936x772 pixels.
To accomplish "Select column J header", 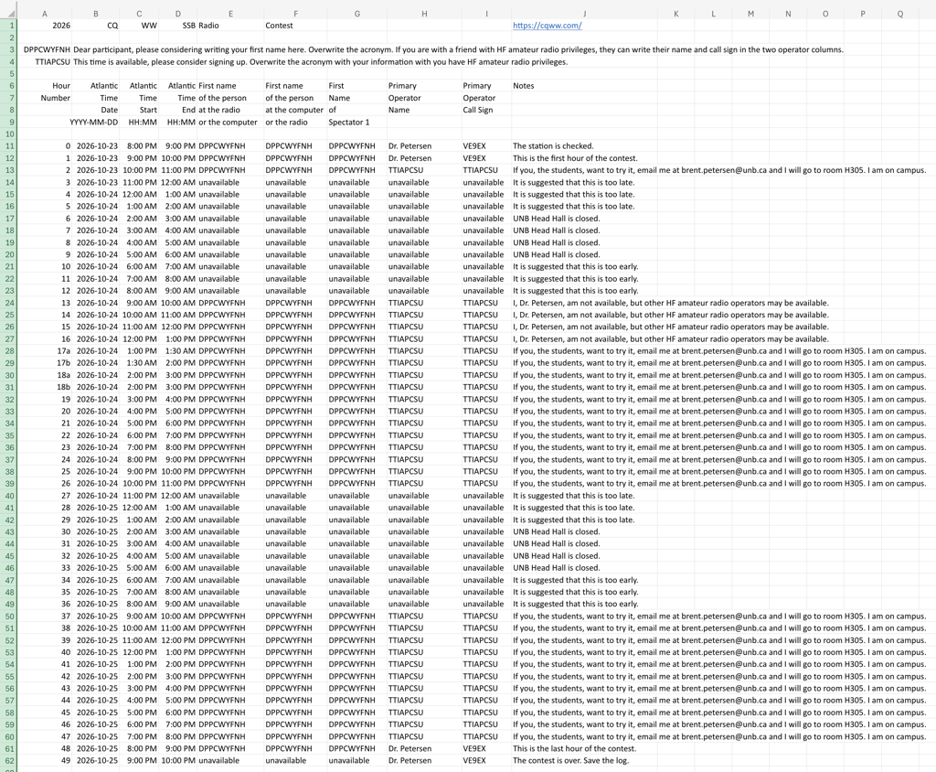I will 584,14.
